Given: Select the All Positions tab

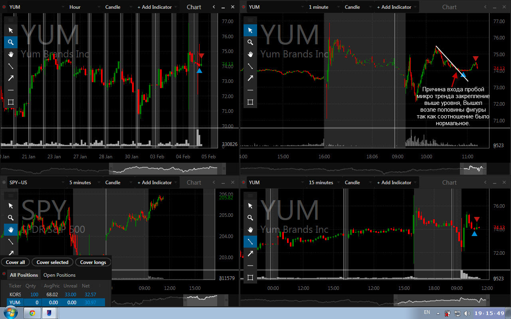Looking at the screenshot, I should (24, 275).
